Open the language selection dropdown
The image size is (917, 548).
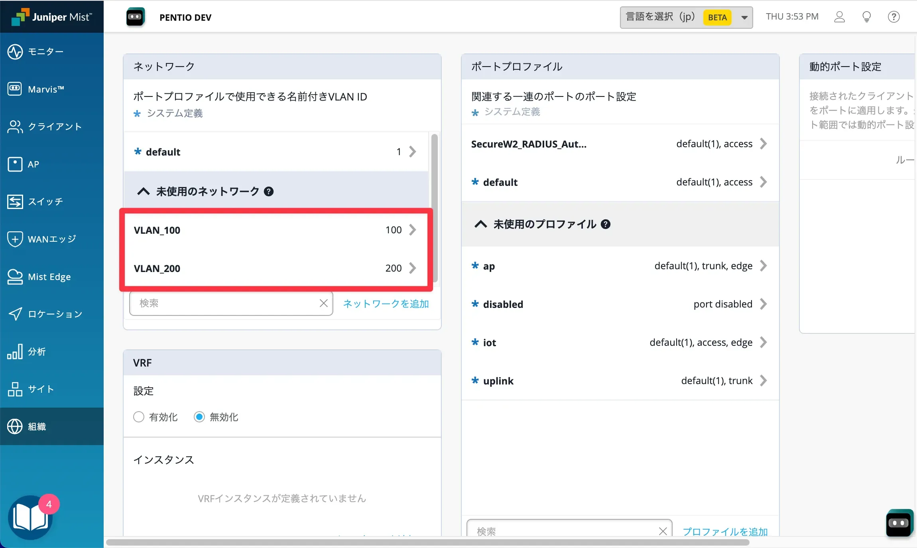(686, 18)
